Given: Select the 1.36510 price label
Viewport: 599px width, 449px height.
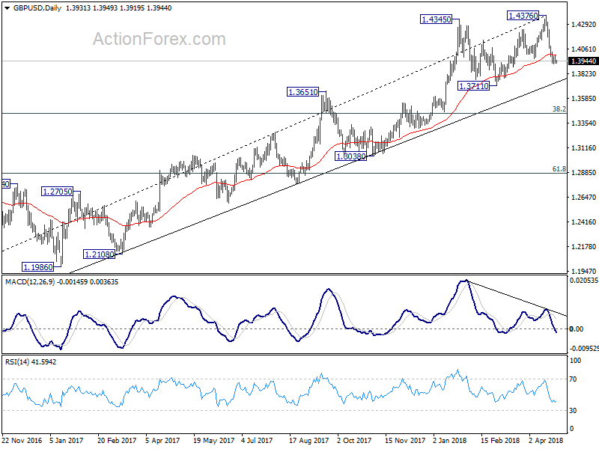Looking at the screenshot, I should (303, 92).
